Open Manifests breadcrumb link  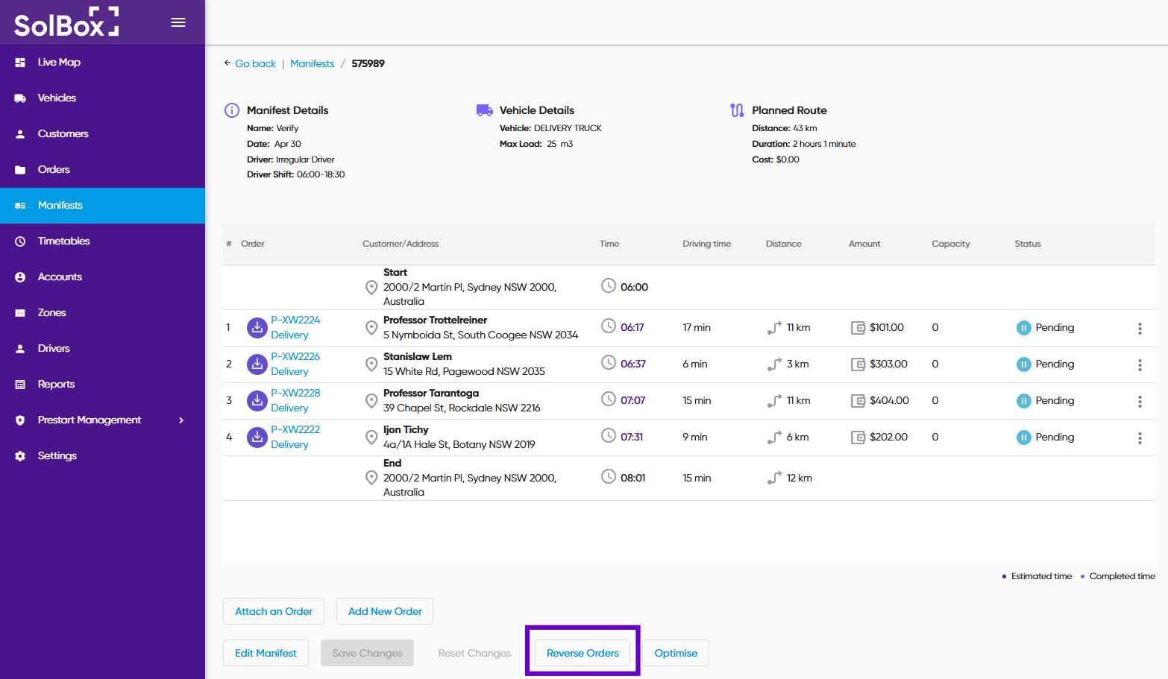(313, 63)
